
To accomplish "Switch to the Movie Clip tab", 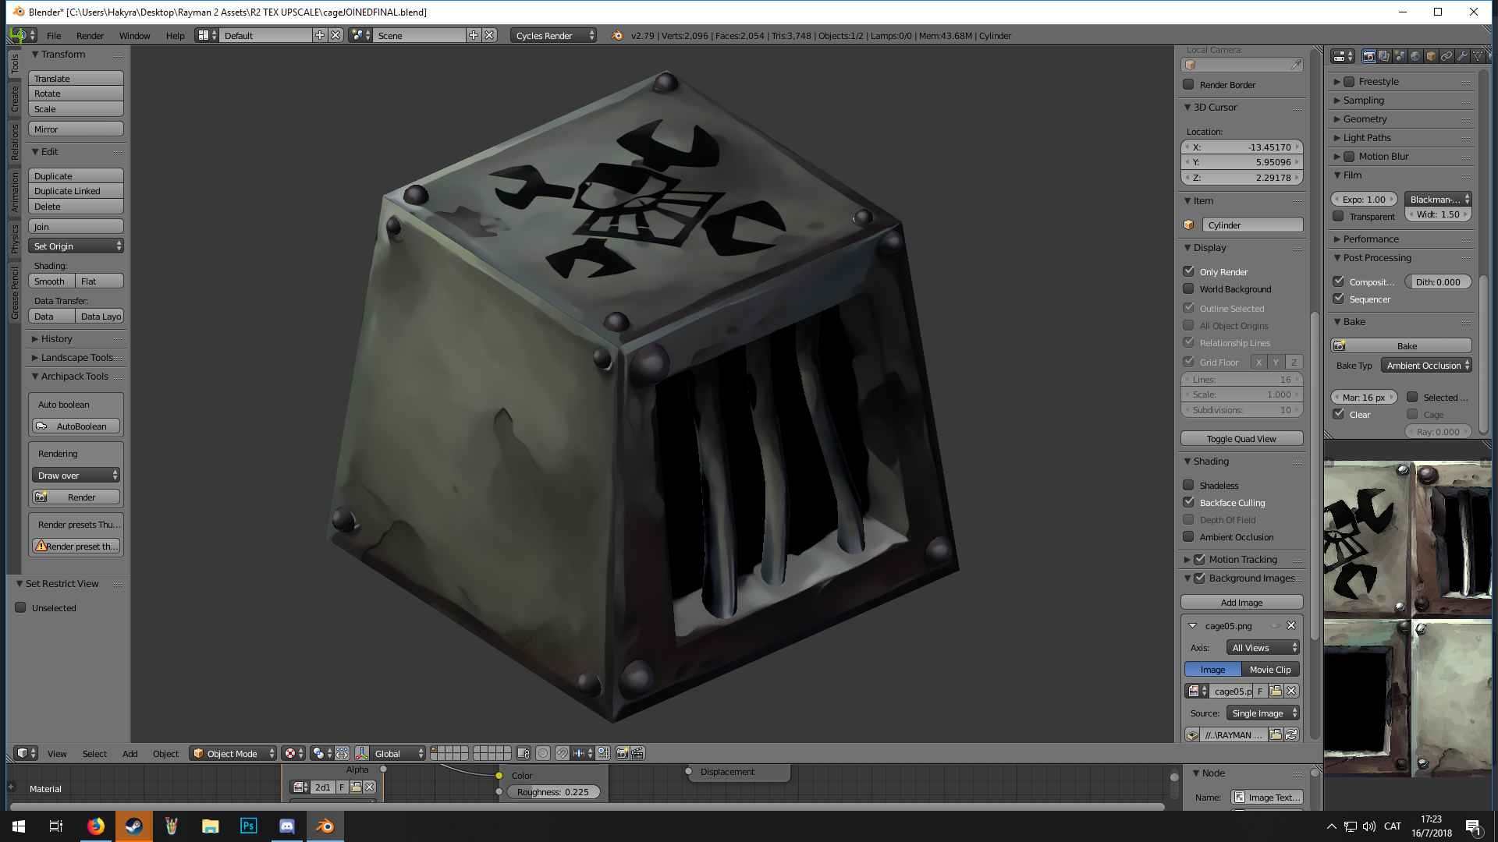I will coord(1270,670).
